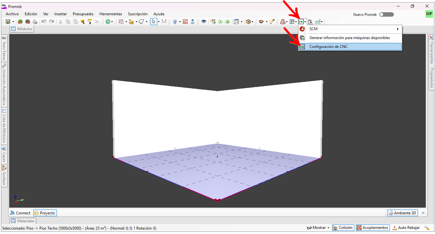Click the dimension measure line icon
435x234 pixels.
pos(164,22)
